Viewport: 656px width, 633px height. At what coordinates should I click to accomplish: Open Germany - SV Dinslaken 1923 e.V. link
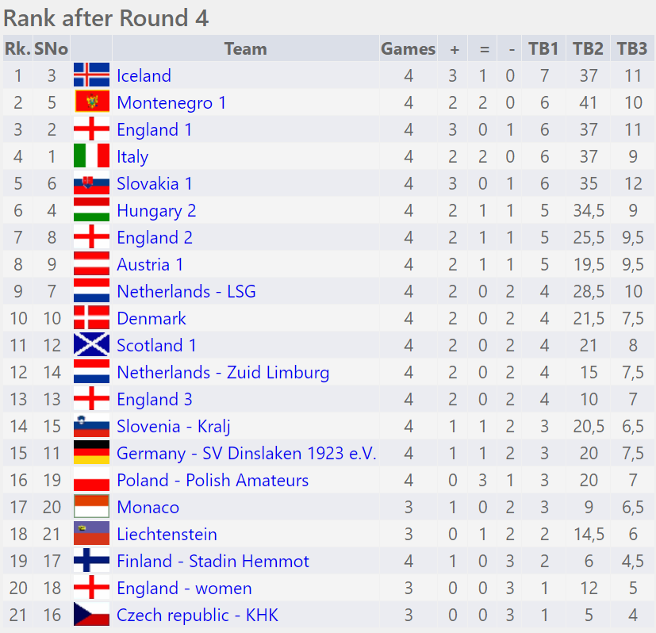[246, 453]
